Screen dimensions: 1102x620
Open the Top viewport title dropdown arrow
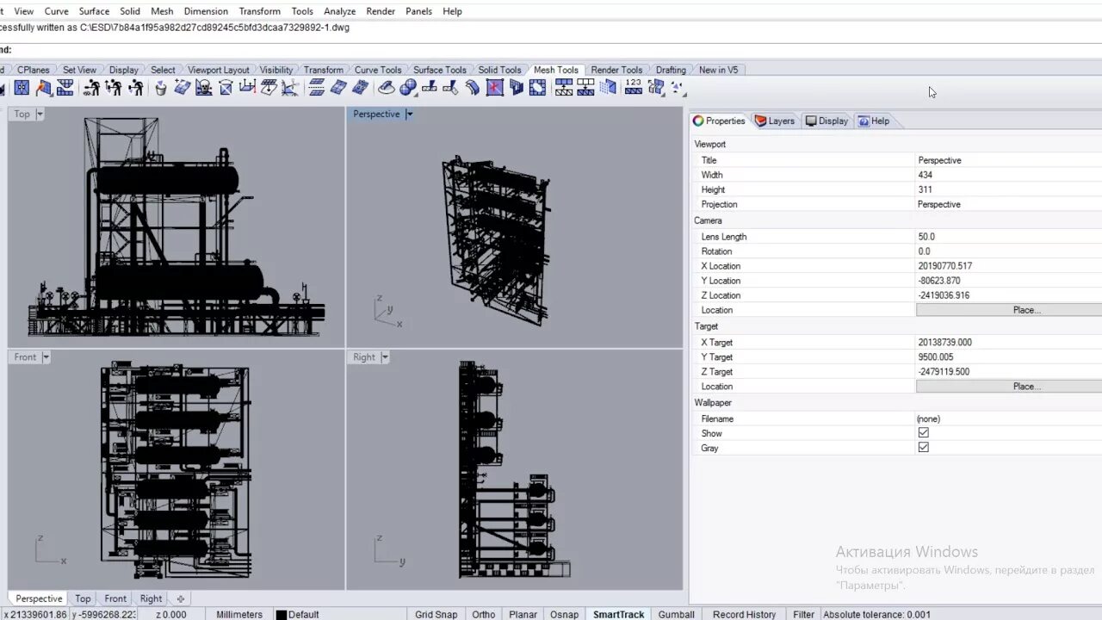click(40, 114)
